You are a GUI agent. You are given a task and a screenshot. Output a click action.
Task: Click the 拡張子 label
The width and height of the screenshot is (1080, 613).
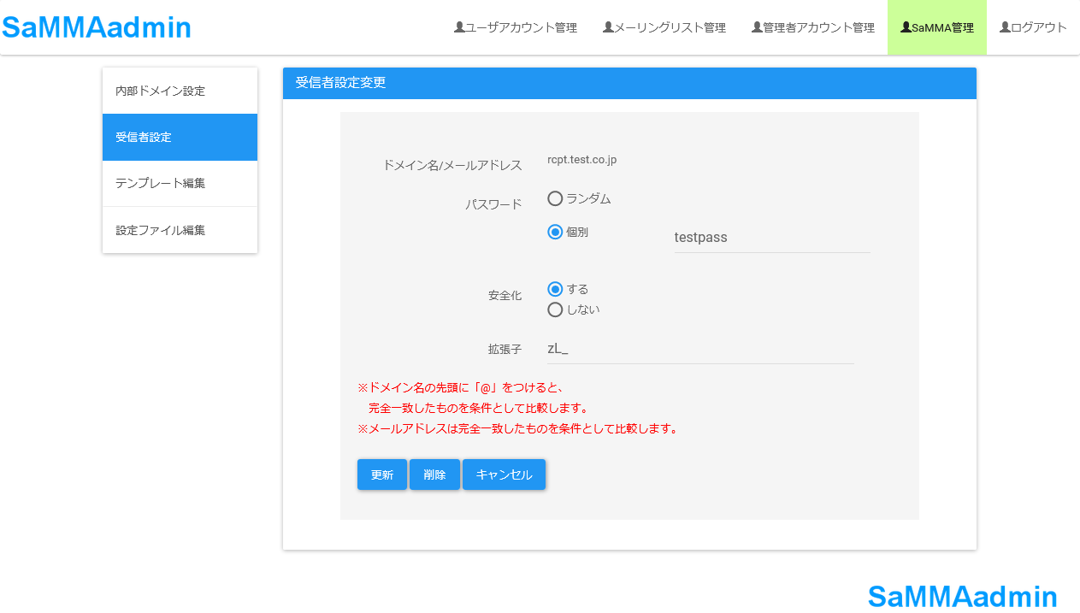click(505, 350)
